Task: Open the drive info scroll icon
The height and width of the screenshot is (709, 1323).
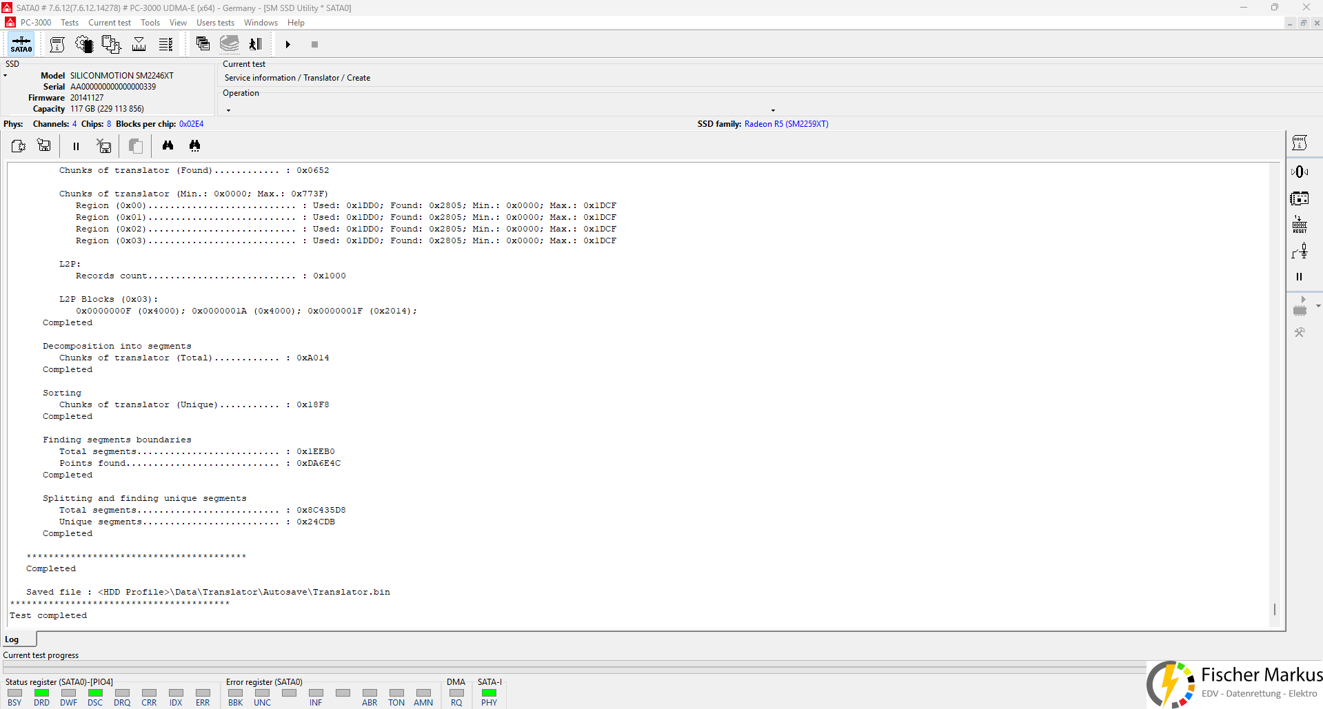Action: tap(57, 44)
